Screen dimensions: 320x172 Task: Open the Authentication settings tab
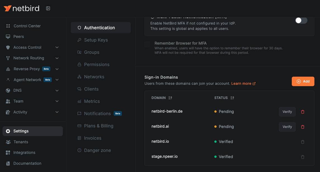pyautogui.click(x=101, y=28)
